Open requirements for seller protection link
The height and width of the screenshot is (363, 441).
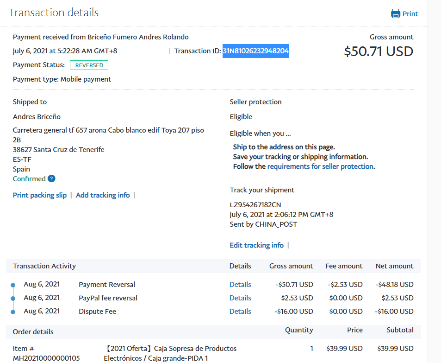[320, 166]
